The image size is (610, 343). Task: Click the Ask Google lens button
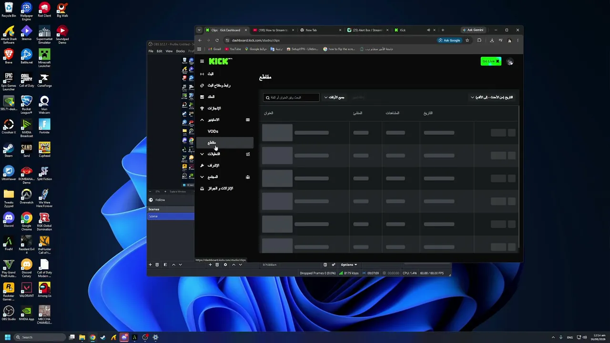[x=449, y=40]
